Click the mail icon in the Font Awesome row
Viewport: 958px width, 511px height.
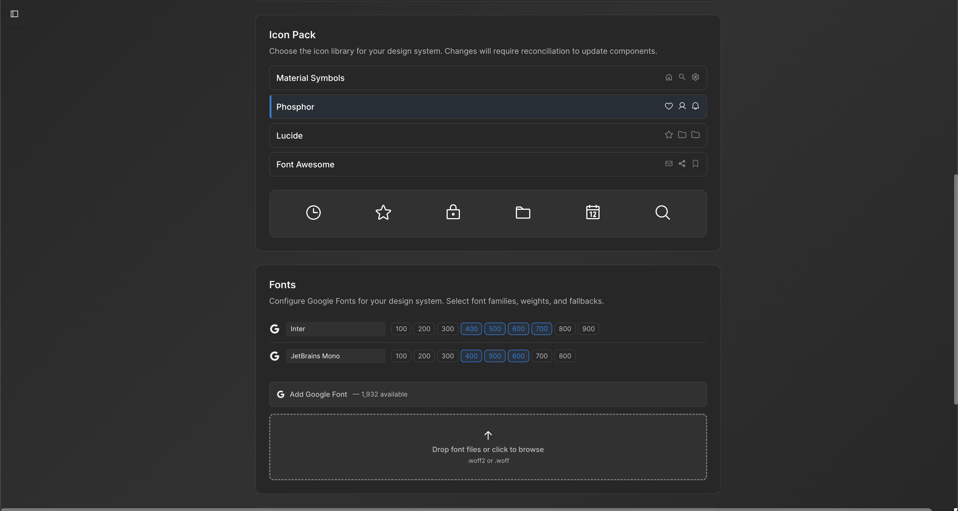[x=668, y=164]
